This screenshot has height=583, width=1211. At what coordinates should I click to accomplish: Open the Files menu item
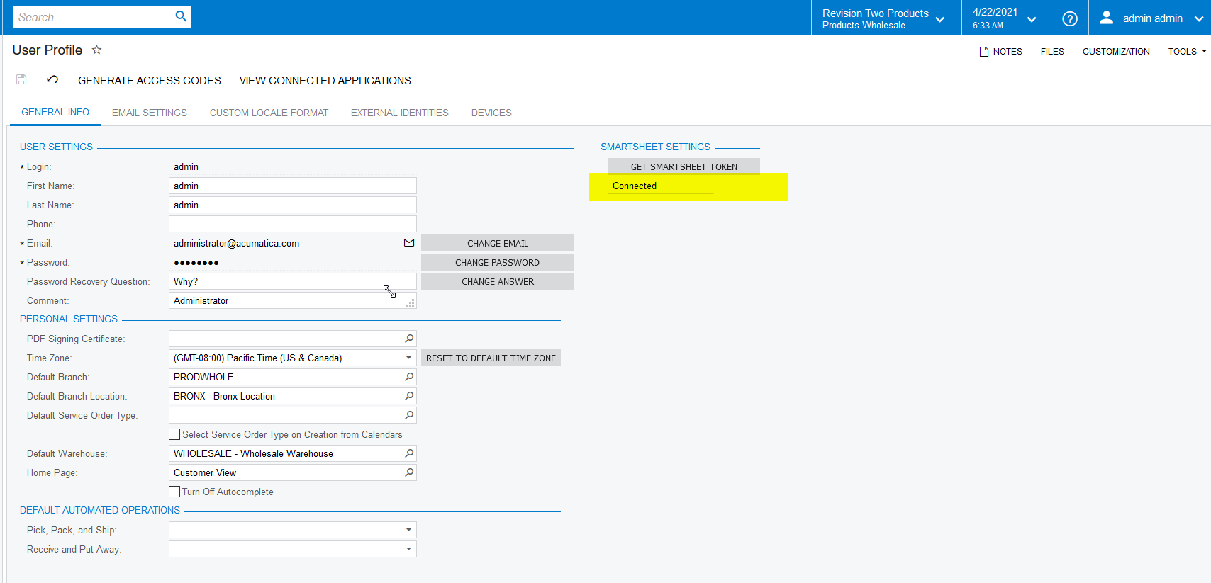pos(1052,52)
